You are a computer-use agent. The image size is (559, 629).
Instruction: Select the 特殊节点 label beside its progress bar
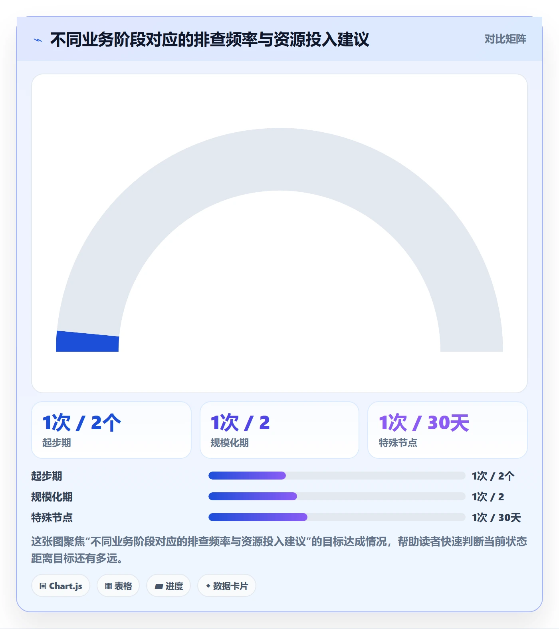[x=52, y=518]
